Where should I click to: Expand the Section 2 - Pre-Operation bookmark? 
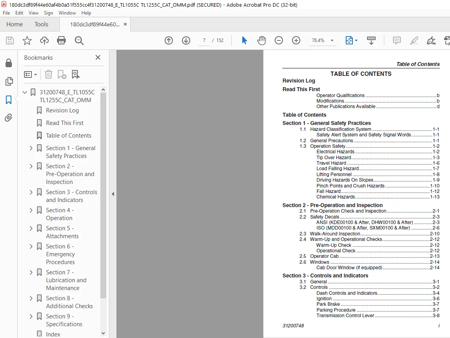(x=31, y=166)
